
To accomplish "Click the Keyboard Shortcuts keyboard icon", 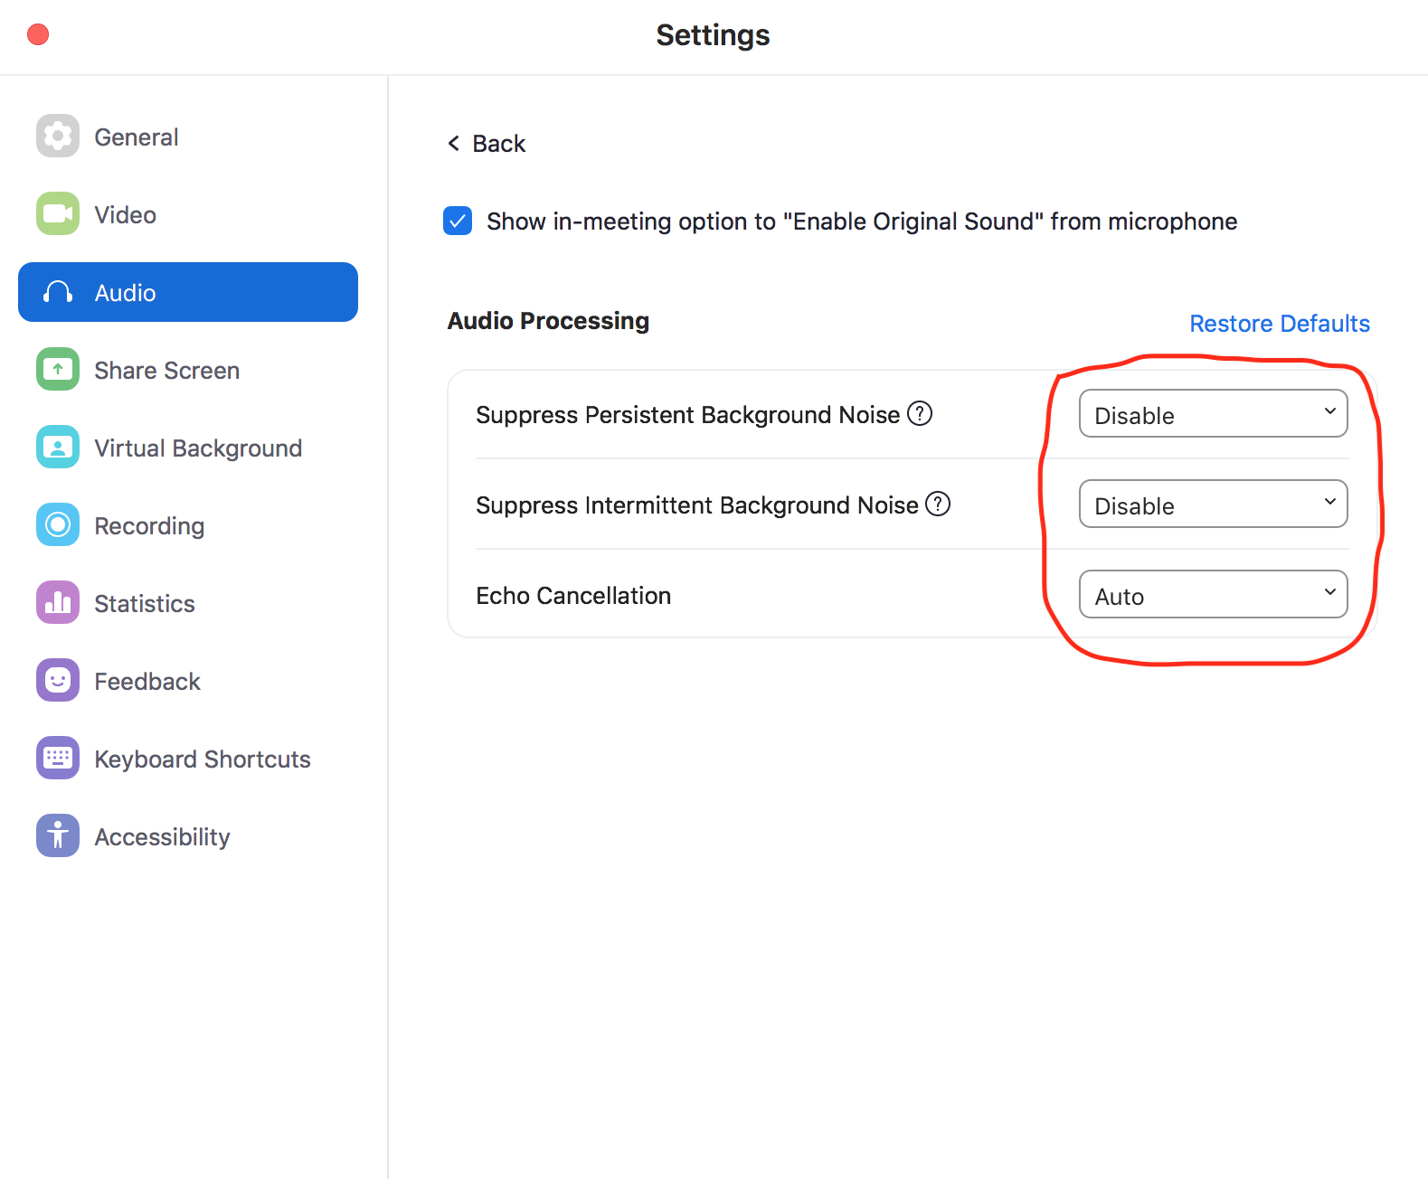I will (x=58, y=759).
